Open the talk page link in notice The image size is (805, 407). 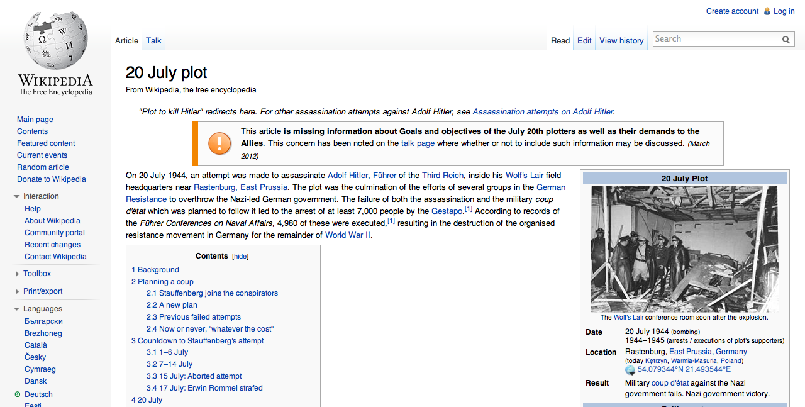pyautogui.click(x=418, y=143)
